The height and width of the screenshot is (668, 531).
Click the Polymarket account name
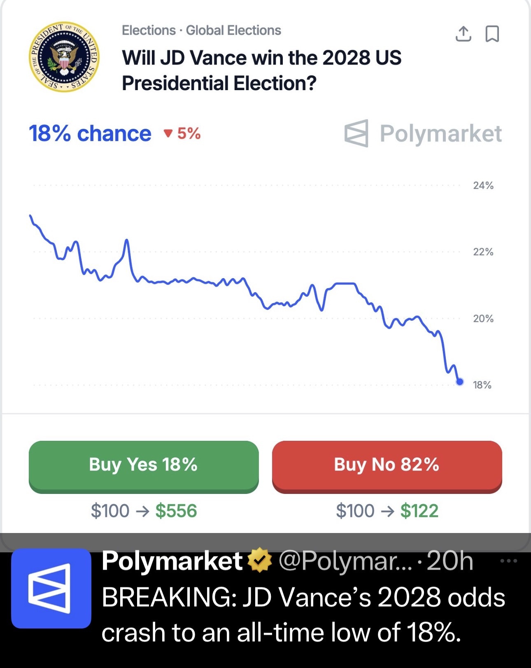pos(172,561)
